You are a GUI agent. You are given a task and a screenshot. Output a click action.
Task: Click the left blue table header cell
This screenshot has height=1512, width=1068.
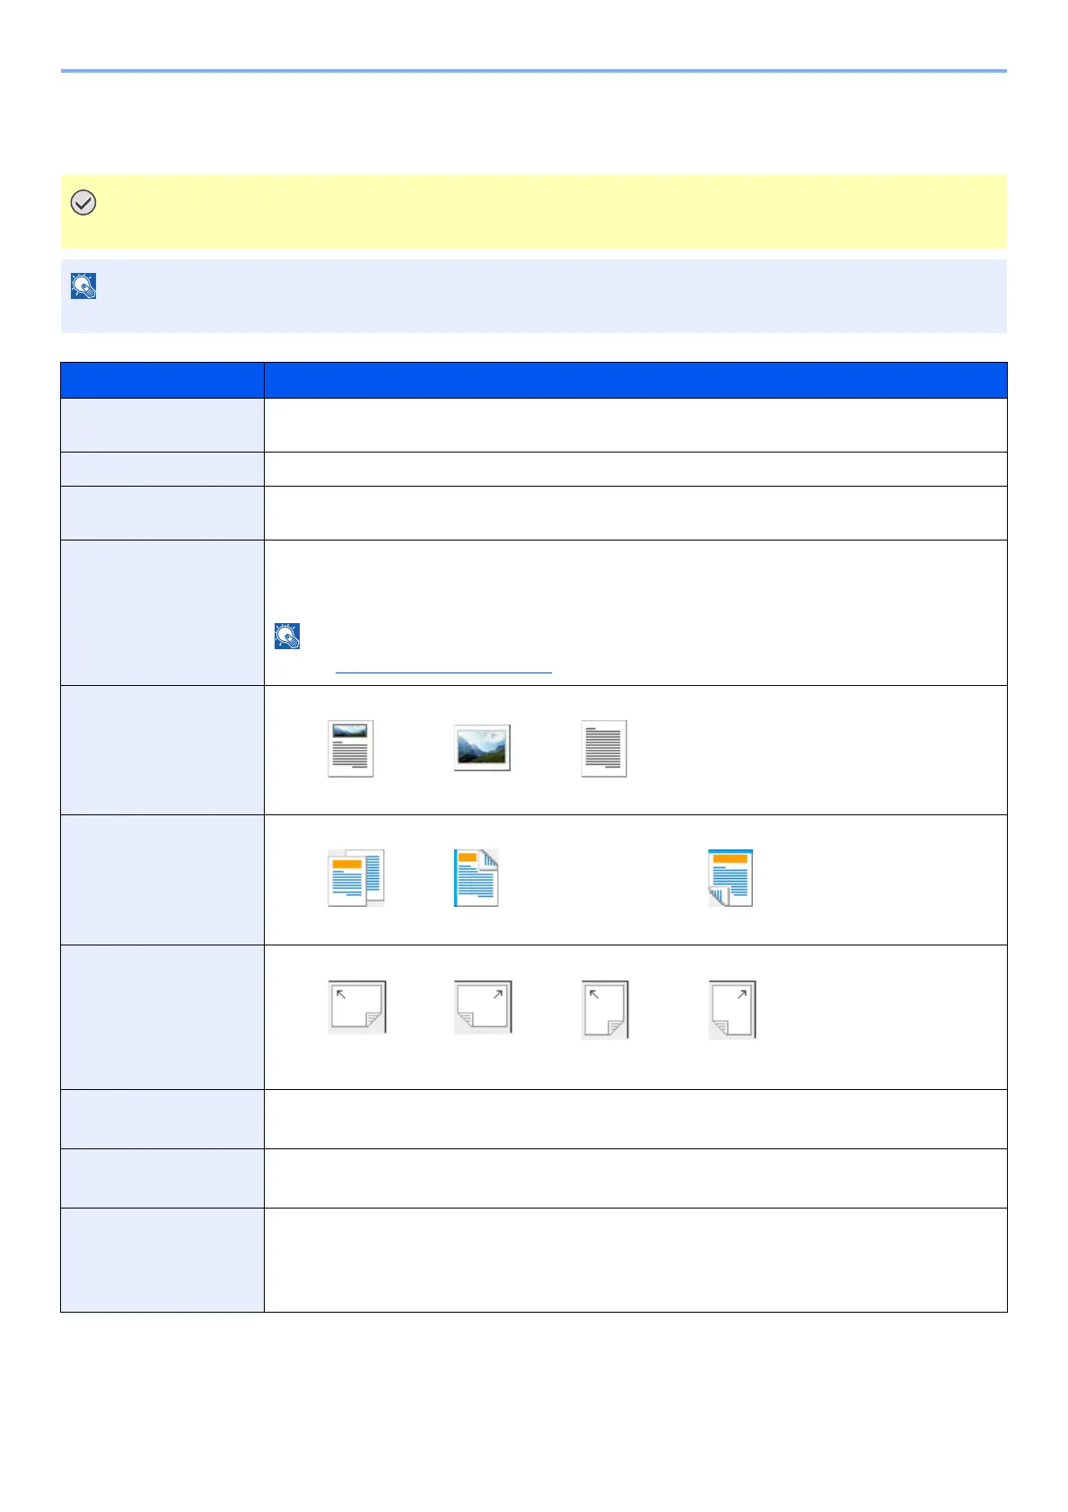point(162,380)
